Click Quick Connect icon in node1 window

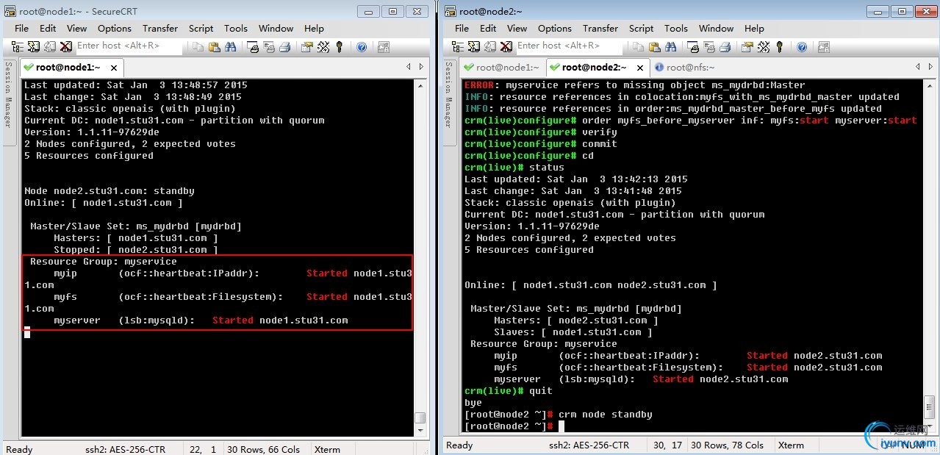click(34, 46)
